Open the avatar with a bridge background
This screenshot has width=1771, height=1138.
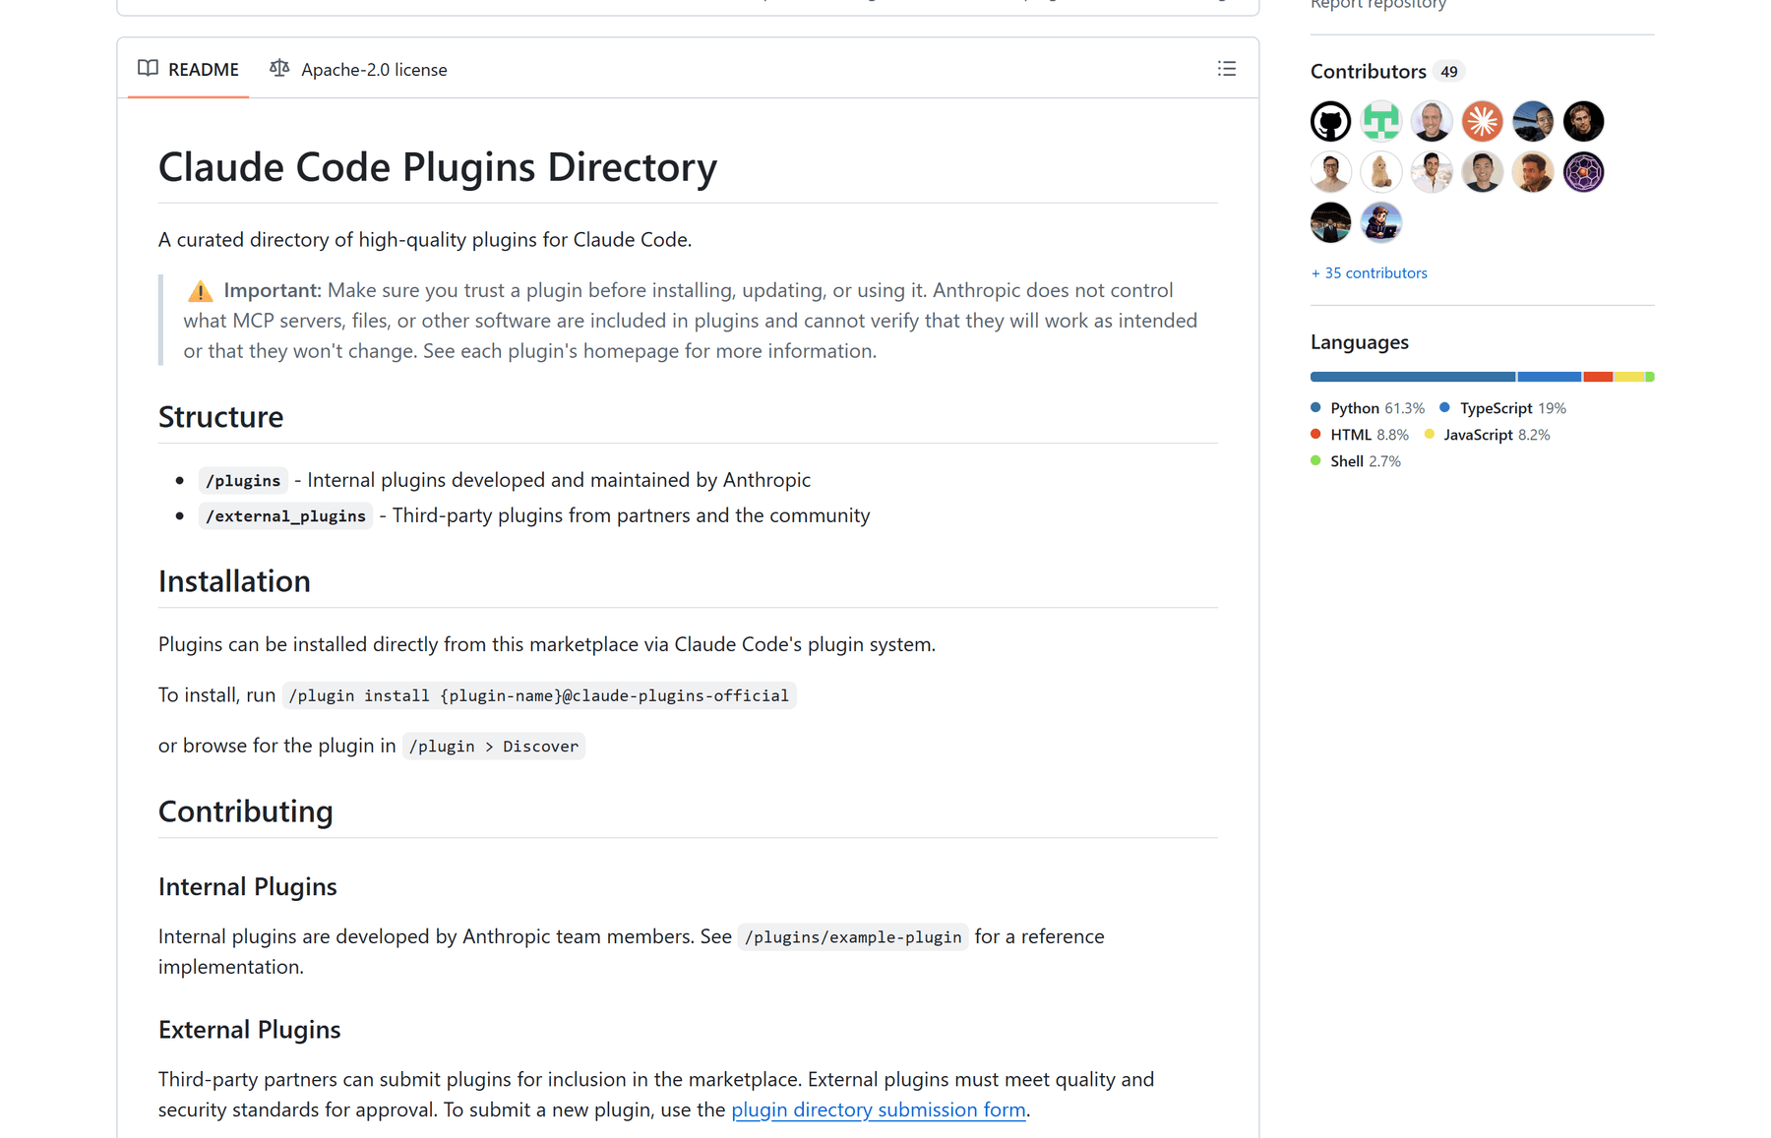click(x=1533, y=122)
